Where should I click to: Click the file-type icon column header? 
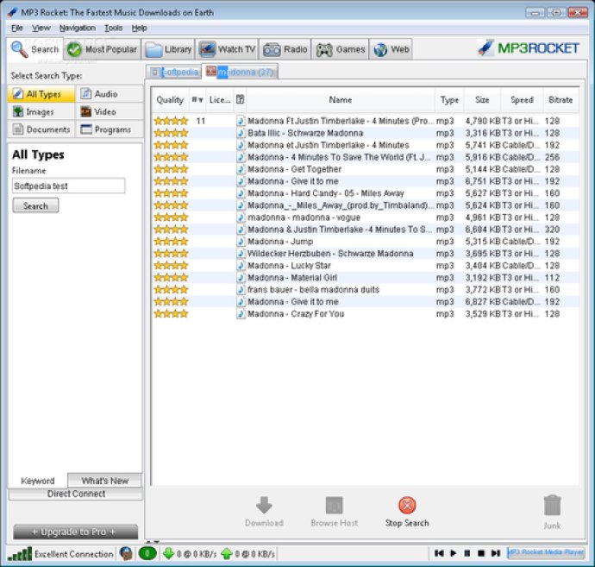click(x=241, y=100)
